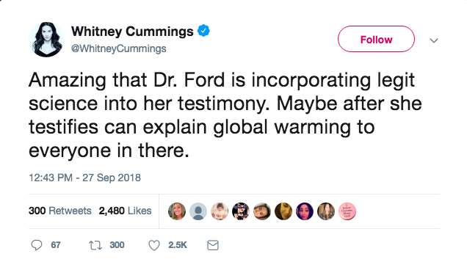Expand the tweet options chevron

[434, 40]
